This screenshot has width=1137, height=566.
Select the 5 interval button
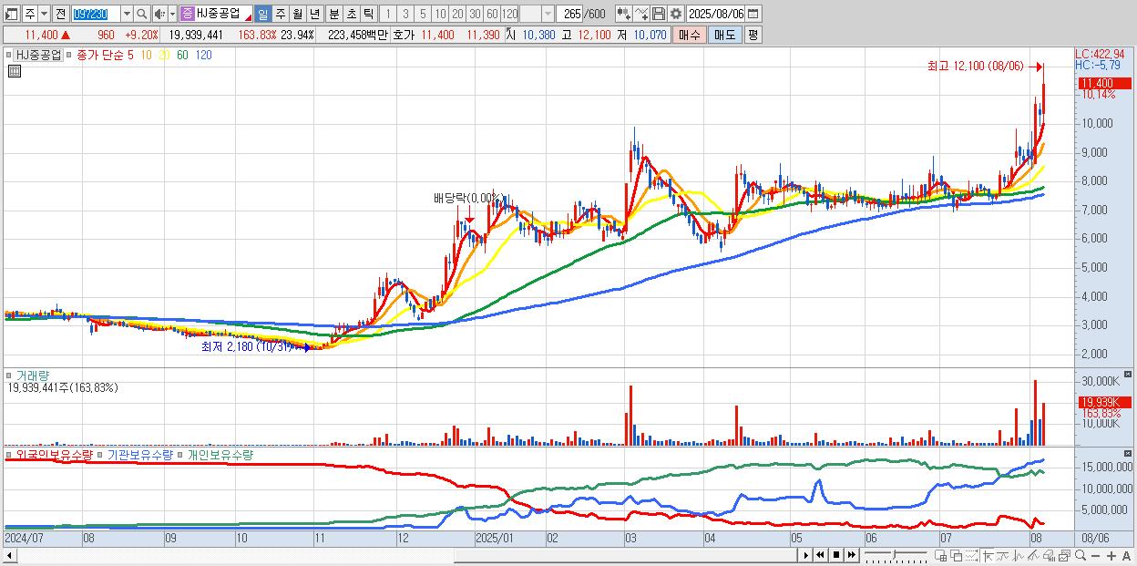(423, 14)
